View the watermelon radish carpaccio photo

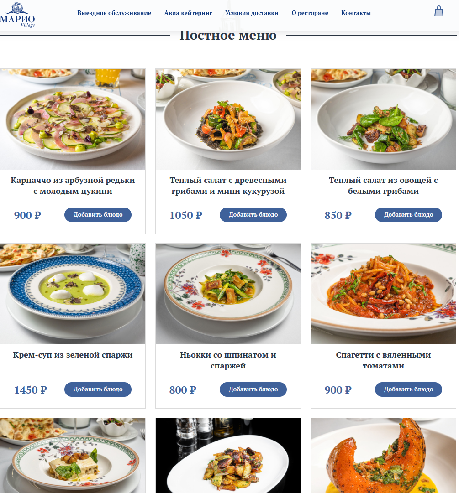pyautogui.click(x=73, y=119)
